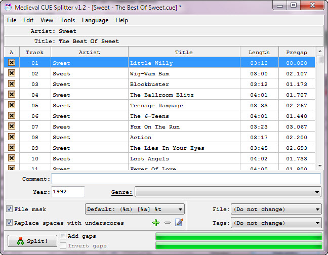Uncheck track 05 Teenage Rampage checkbox
The width and height of the screenshot is (328, 255).
[x=12, y=105]
